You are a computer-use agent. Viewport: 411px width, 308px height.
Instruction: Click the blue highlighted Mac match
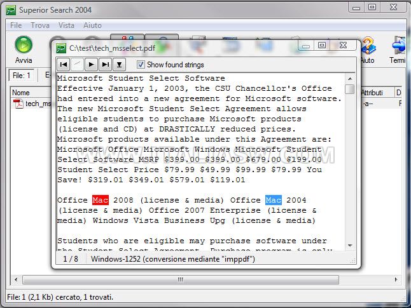click(274, 200)
